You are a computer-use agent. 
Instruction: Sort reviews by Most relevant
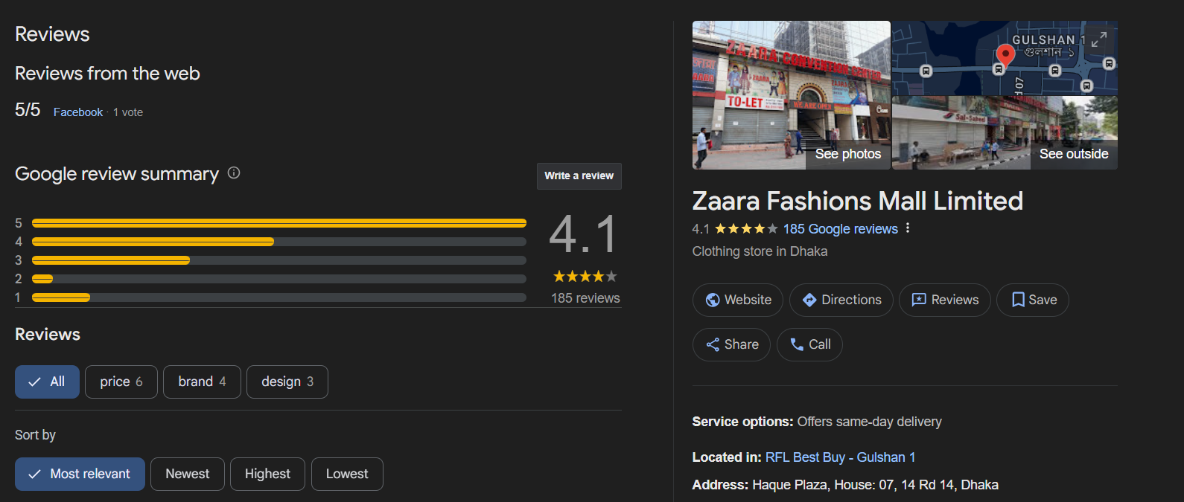point(80,474)
